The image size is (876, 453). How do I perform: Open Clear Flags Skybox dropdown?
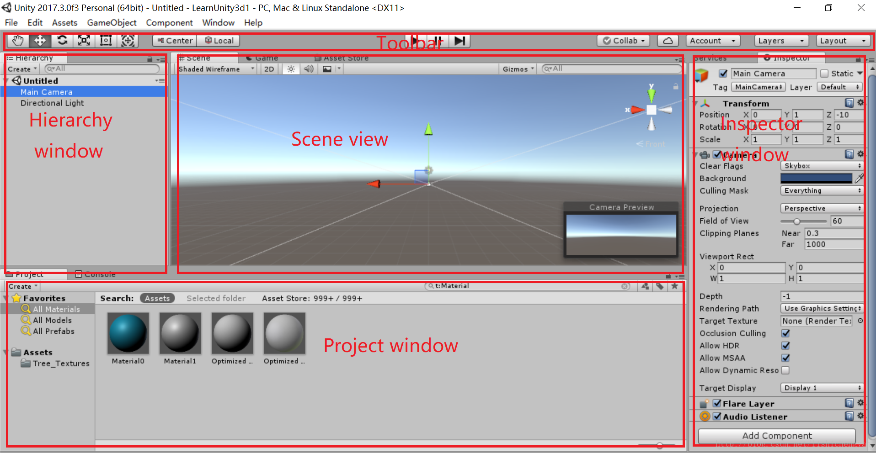tap(822, 166)
